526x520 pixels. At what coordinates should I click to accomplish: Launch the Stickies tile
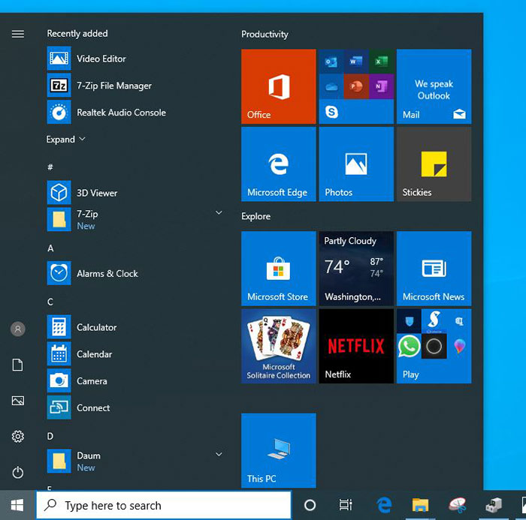coord(434,164)
